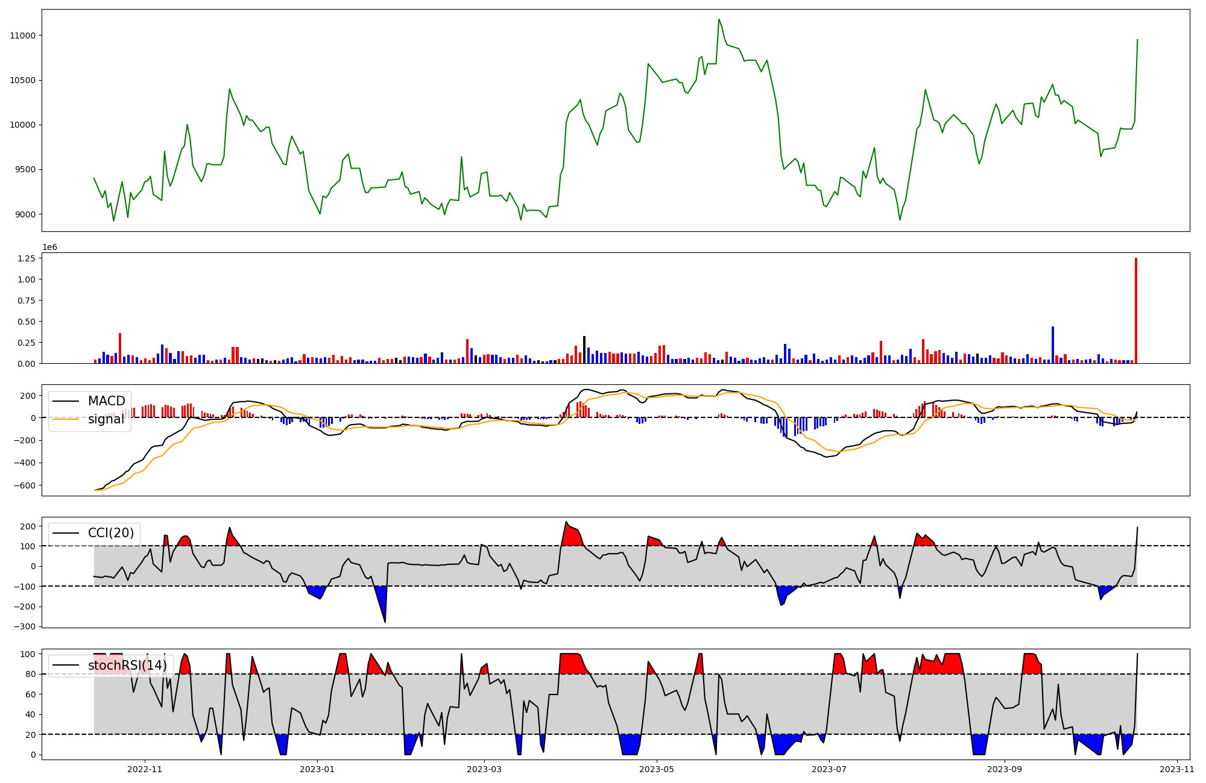Click the 2023-11 date tick label
1206x783 pixels.
(1177, 769)
